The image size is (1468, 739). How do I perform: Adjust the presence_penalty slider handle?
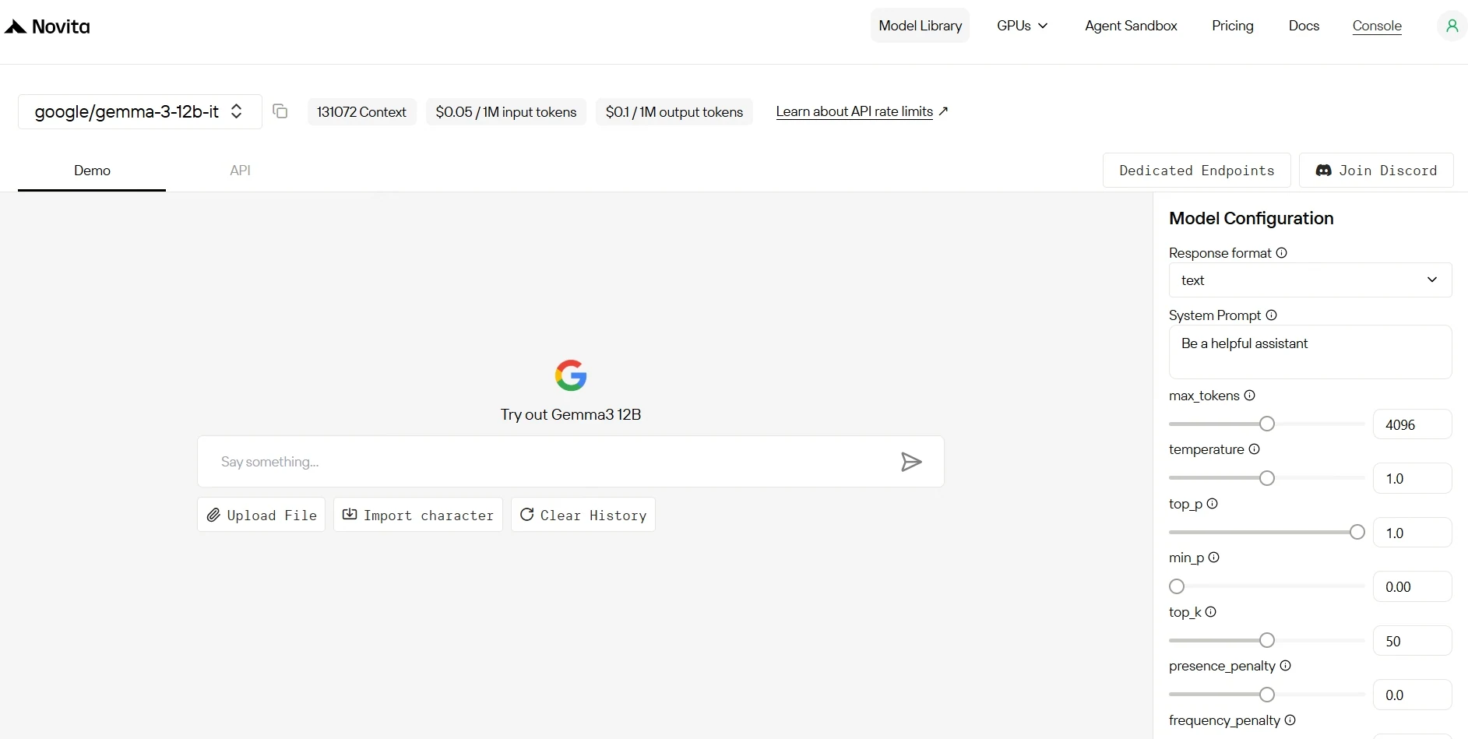(1267, 695)
